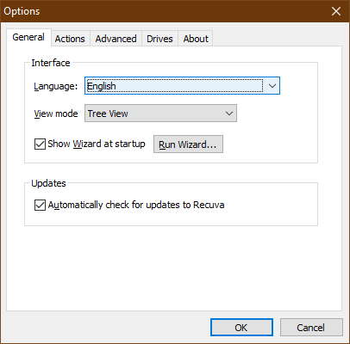Dismiss the dialog with Cancel
This screenshot has height=344, width=350.
(x=311, y=328)
